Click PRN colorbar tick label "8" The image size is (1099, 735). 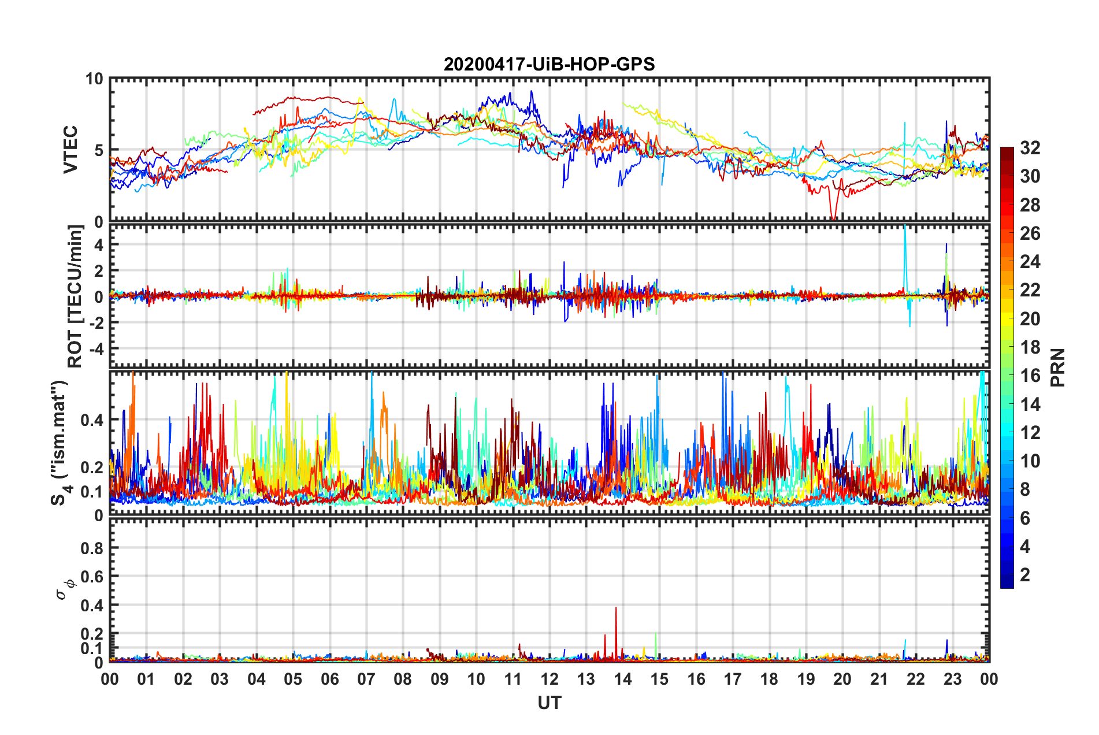click(x=1025, y=489)
